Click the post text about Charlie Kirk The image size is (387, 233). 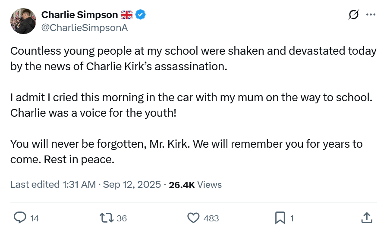click(x=193, y=105)
